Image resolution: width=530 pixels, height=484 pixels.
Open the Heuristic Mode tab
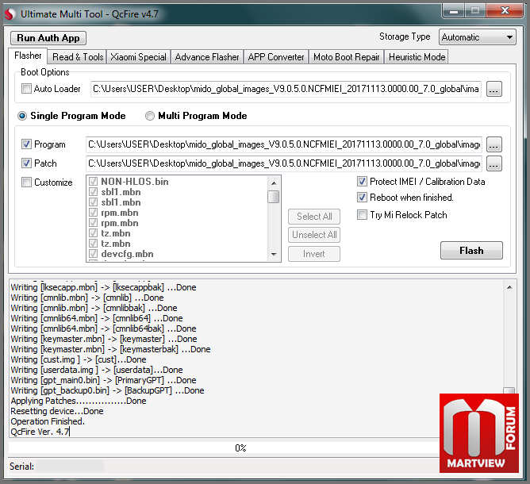coord(417,57)
